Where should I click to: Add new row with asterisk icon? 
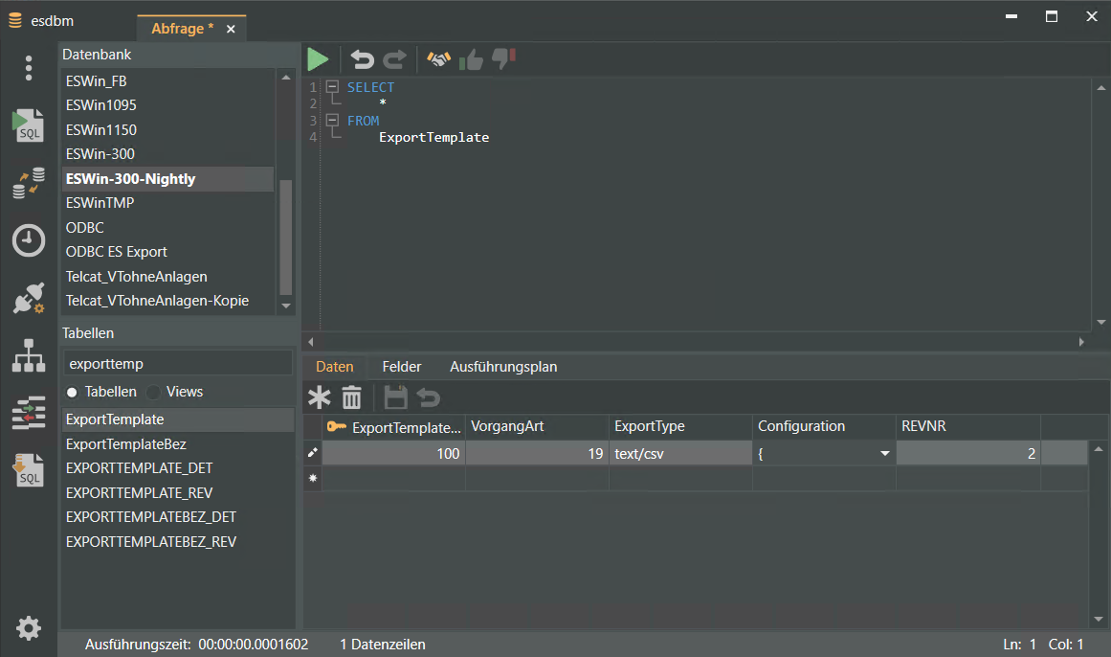(x=319, y=397)
